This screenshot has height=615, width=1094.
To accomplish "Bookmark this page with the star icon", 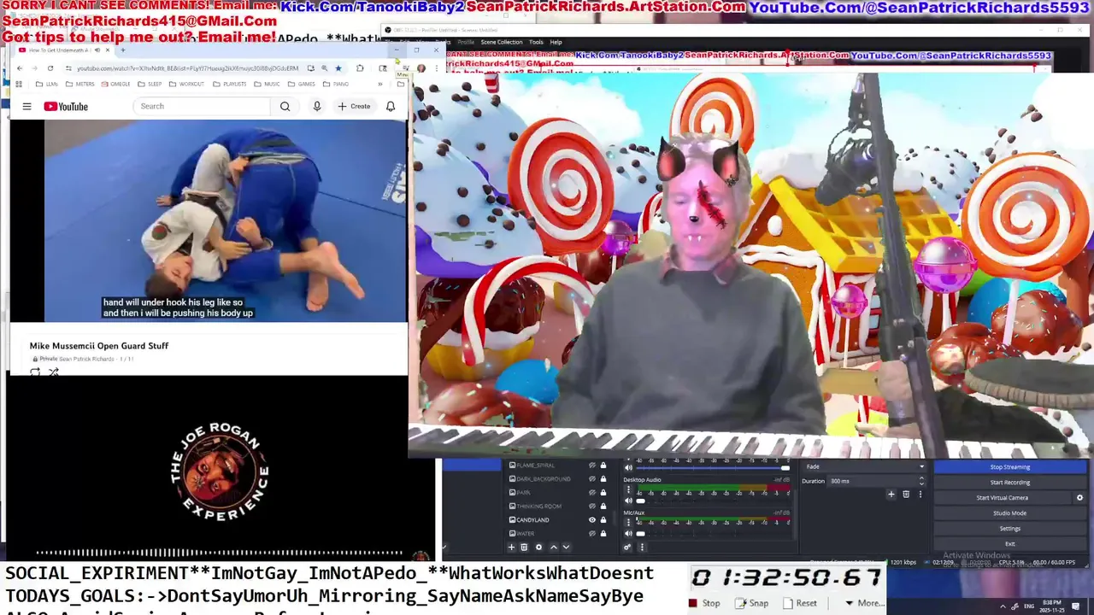I will coord(338,68).
